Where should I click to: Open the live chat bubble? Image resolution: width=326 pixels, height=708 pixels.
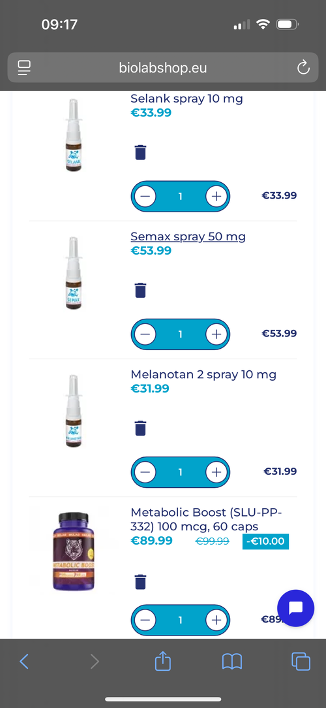[x=296, y=608]
